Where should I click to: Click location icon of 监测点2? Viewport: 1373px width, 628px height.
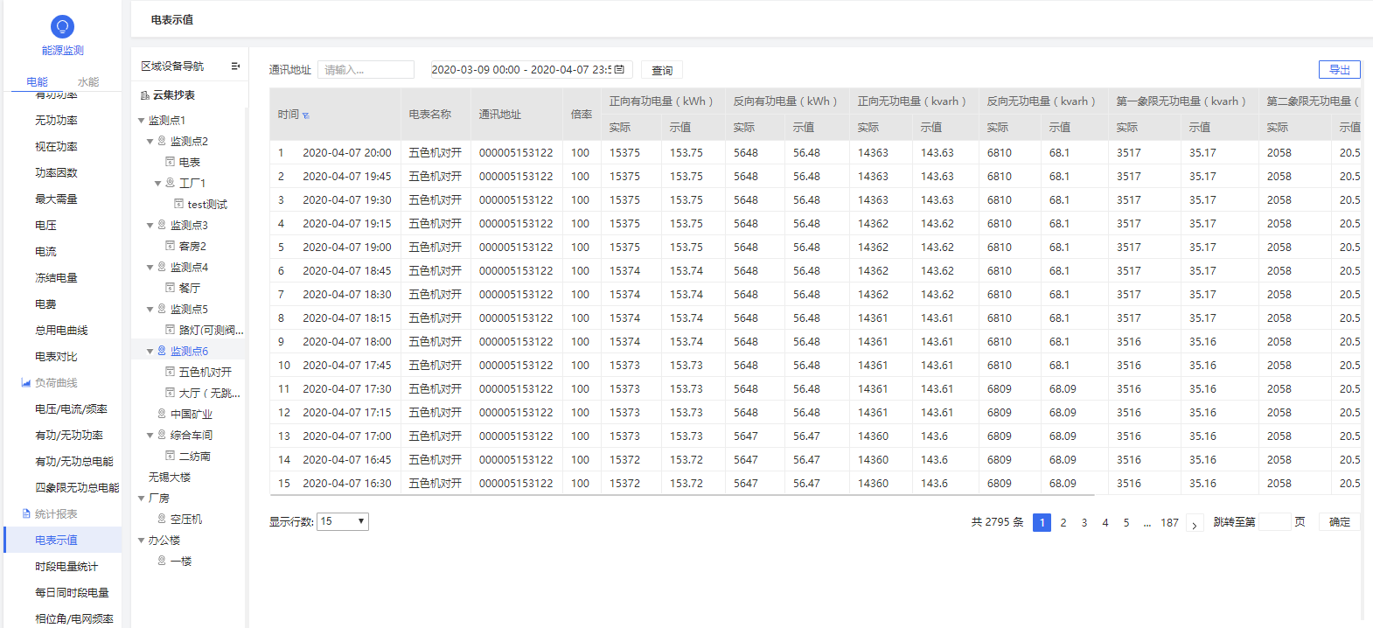coord(162,141)
